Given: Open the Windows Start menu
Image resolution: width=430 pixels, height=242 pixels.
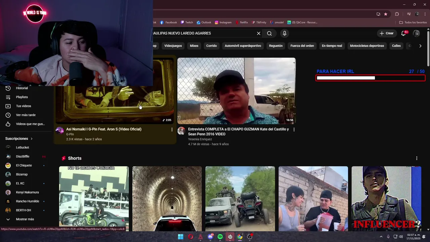Looking at the screenshot, I should tap(180, 237).
